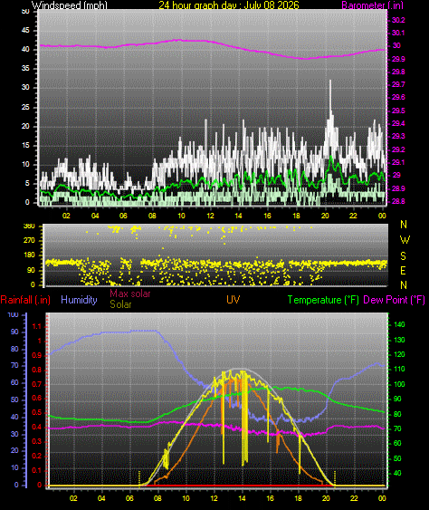
Task: Click the red 0.3 rainfall axis value
Action: [x=37, y=441]
